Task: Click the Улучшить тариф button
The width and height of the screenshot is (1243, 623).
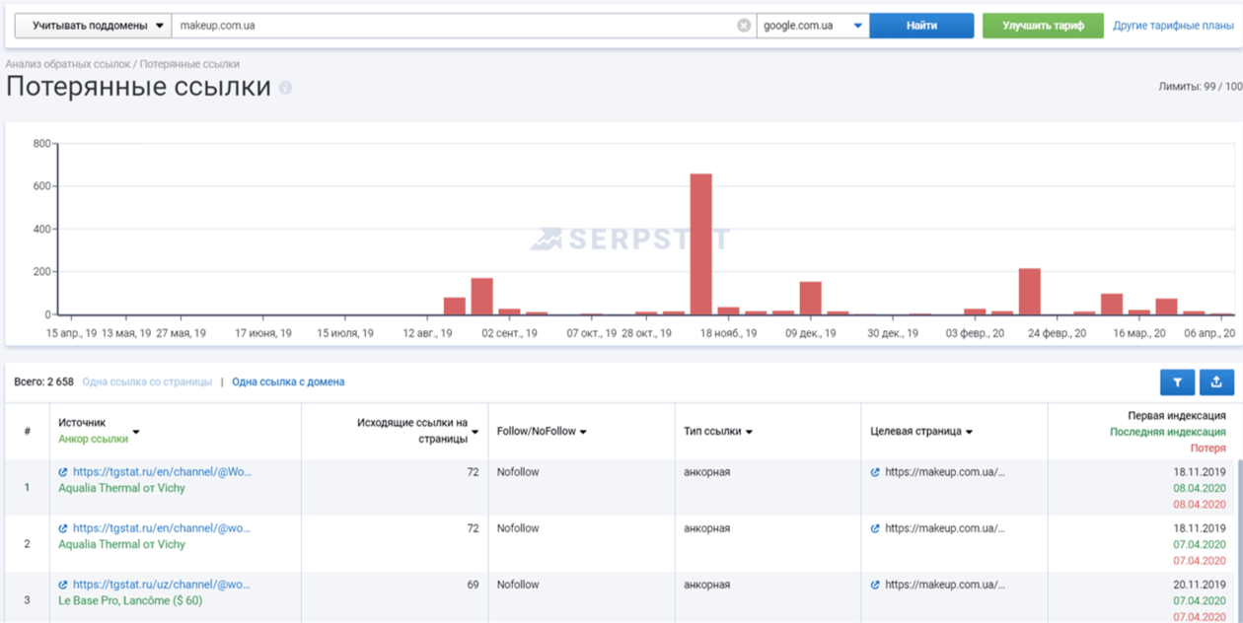Action: pos(1043,26)
